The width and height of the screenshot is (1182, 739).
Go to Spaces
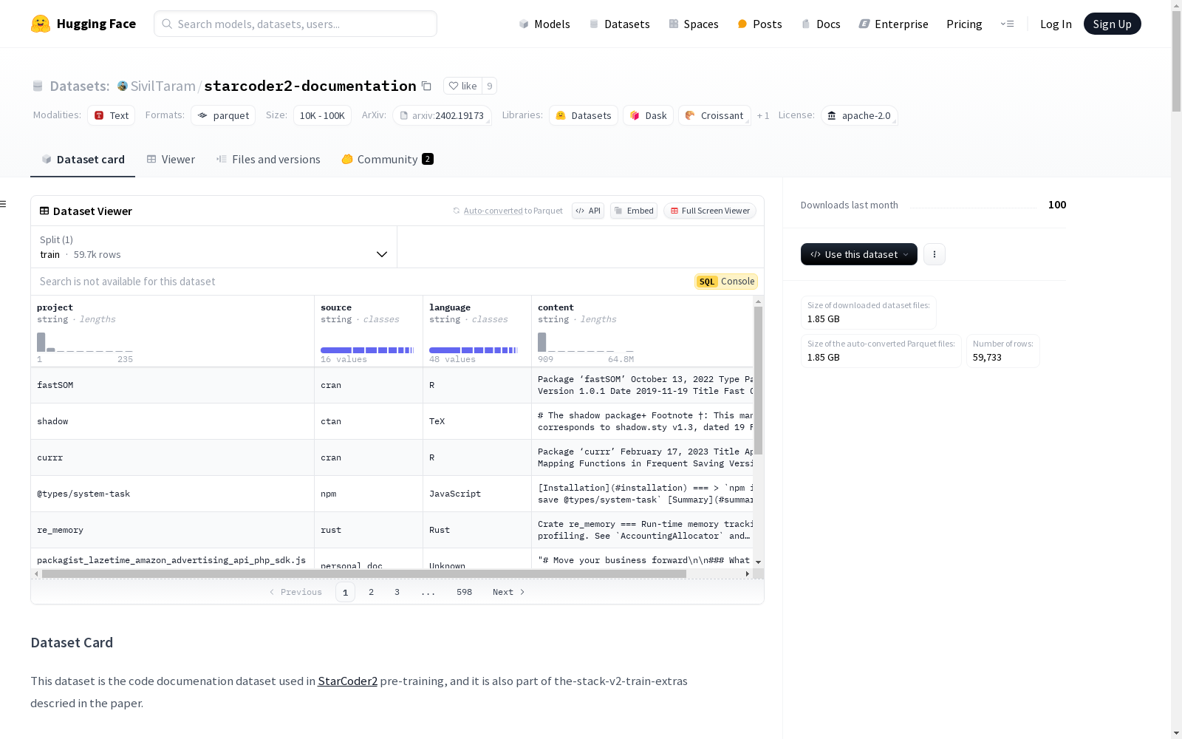click(694, 24)
